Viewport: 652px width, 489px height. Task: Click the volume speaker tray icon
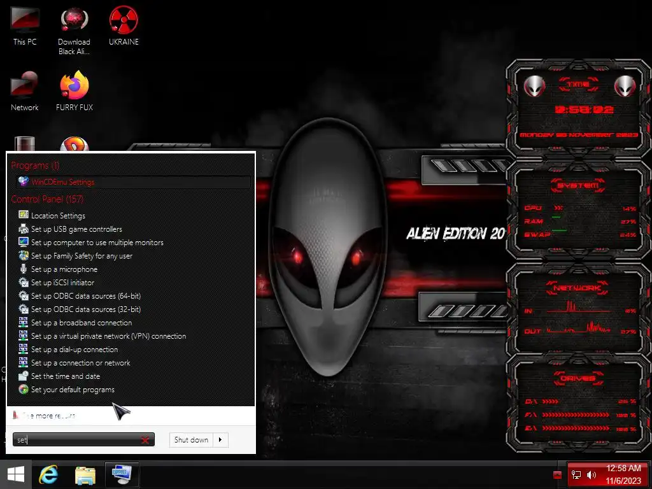(592, 475)
